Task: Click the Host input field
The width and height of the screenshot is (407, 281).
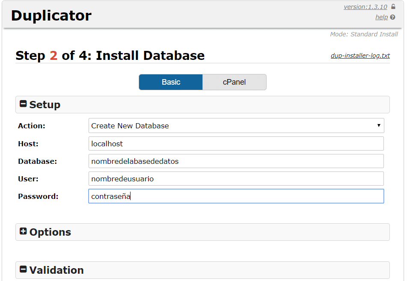Action: pyautogui.click(x=236, y=143)
